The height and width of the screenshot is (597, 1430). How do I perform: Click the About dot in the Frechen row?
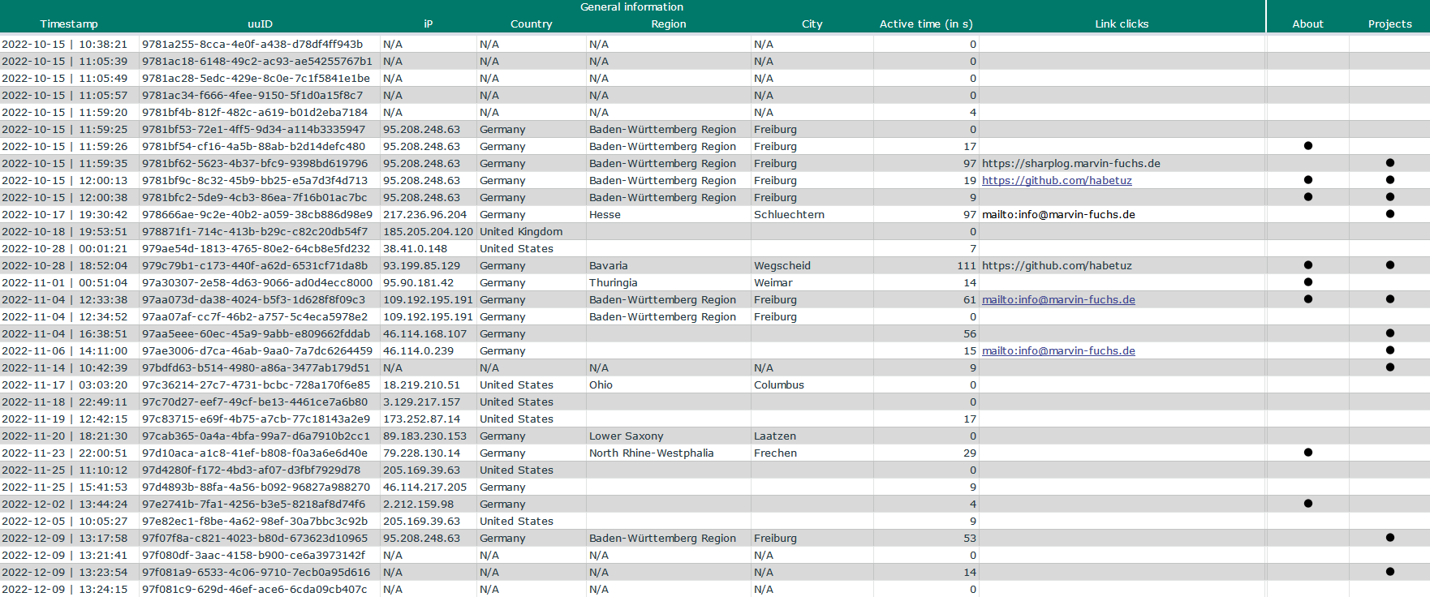tap(1307, 453)
